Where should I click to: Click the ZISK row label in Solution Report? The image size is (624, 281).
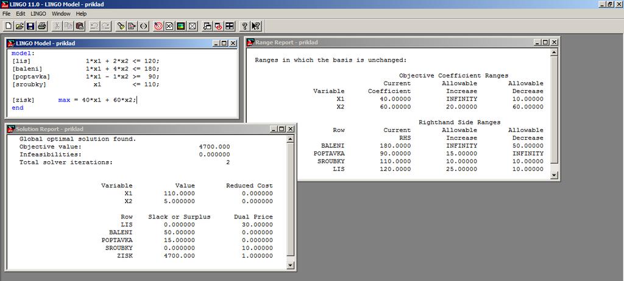tap(125, 255)
